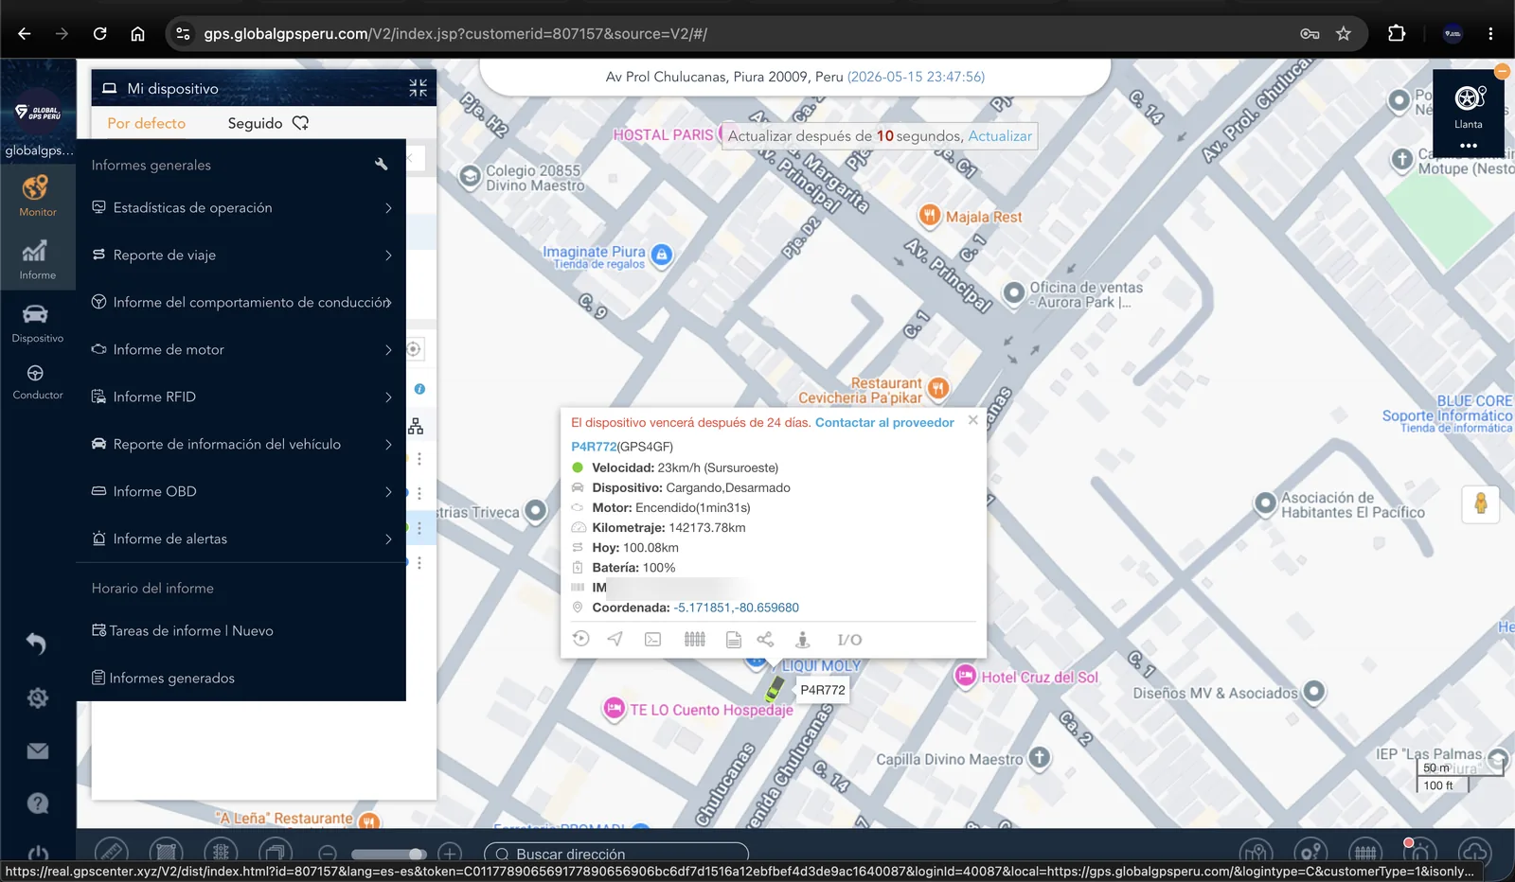Open the P4R772 device name link

(x=594, y=447)
